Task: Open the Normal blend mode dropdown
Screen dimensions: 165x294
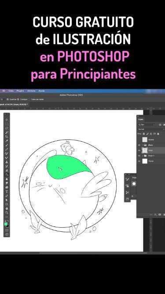Action: 151,129
